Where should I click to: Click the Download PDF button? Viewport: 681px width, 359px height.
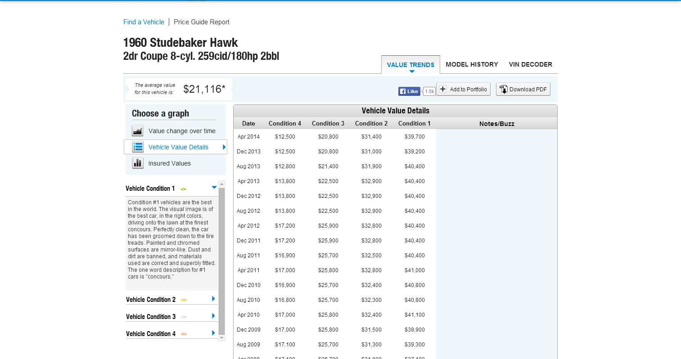click(523, 89)
